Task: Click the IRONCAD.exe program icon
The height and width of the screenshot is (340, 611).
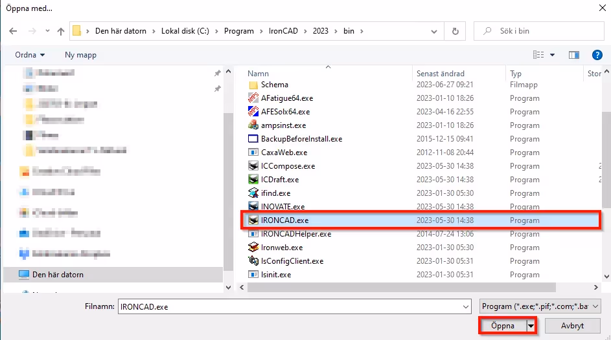Action: [x=253, y=220]
